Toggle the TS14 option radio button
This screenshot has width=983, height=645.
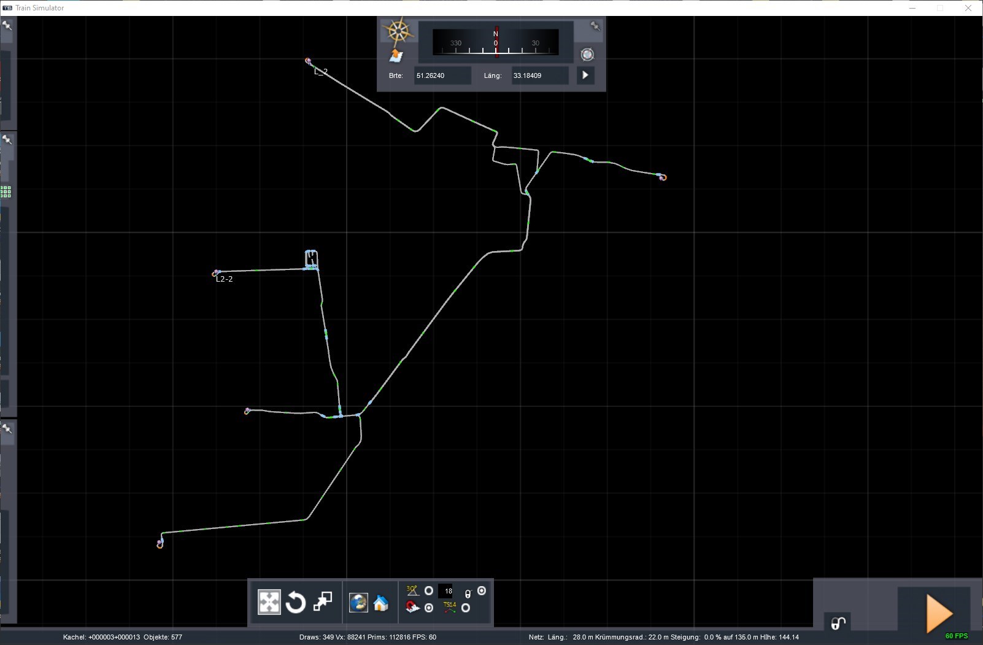coord(466,608)
